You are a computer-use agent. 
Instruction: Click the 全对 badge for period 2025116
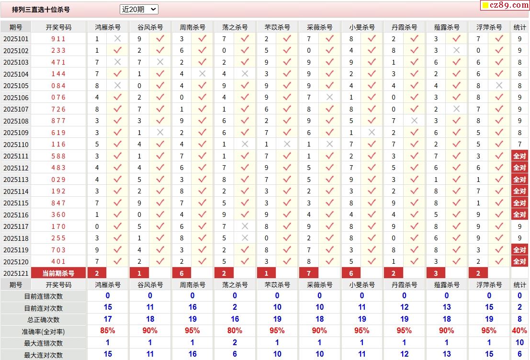pyautogui.click(x=519, y=214)
